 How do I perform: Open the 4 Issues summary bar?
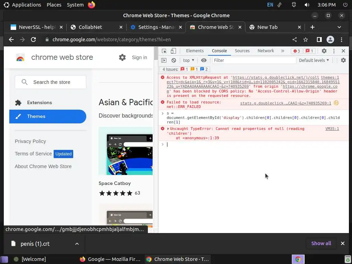[185, 69]
